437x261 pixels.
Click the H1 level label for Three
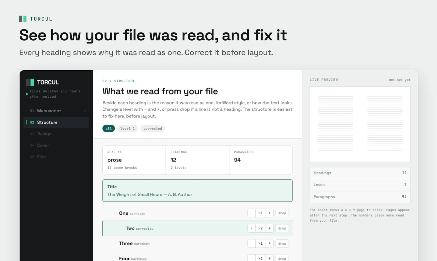coord(261,244)
